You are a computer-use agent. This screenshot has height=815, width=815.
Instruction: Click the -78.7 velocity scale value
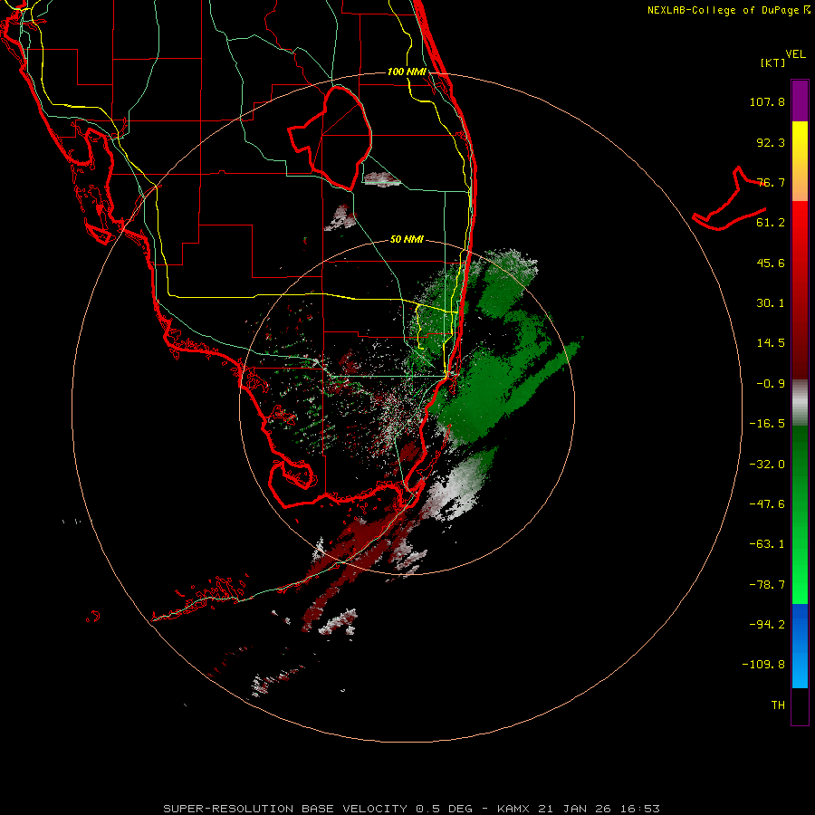pyautogui.click(x=767, y=585)
